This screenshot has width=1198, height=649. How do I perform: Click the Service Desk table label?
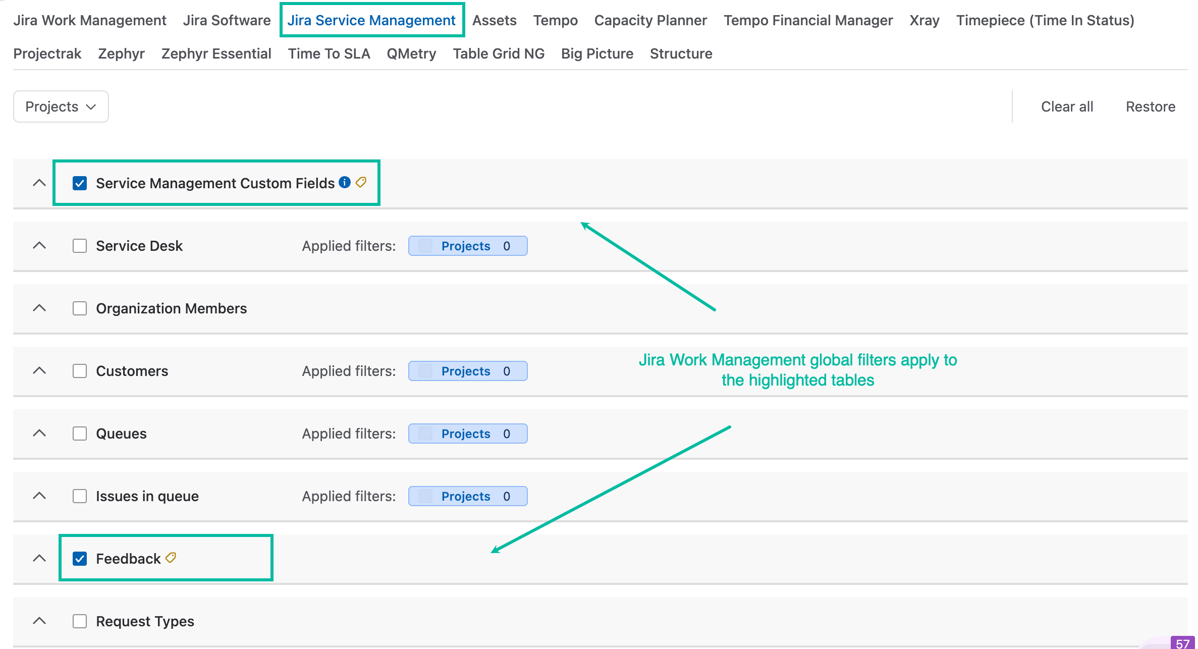(x=139, y=246)
